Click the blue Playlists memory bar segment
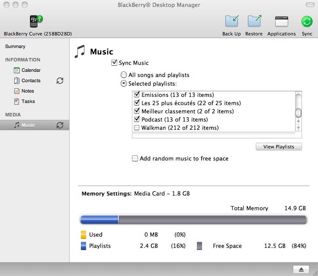The image size is (318, 276). click(100, 220)
